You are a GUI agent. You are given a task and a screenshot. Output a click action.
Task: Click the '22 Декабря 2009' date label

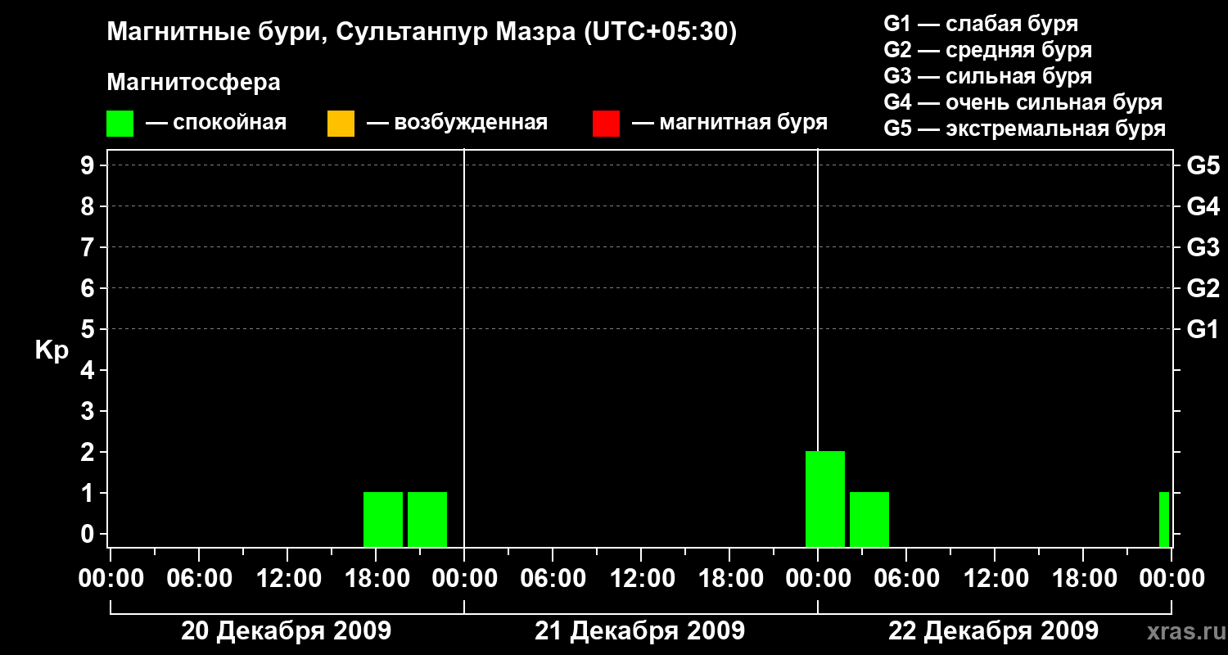pos(994,631)
